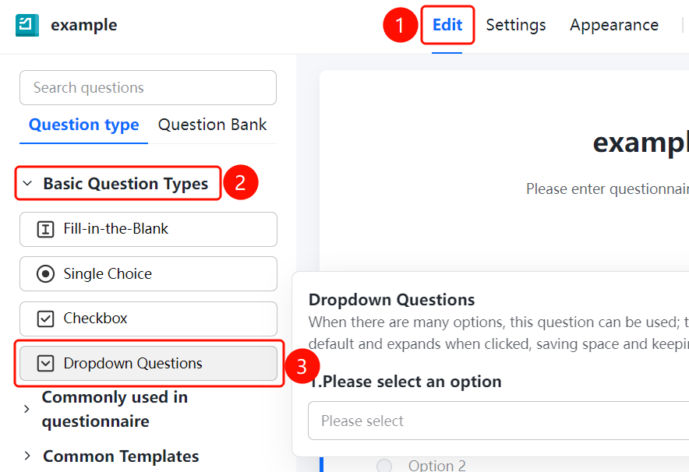689x472 pixels.
Task: Click the Single Choice radio icon
Action: 45,274
